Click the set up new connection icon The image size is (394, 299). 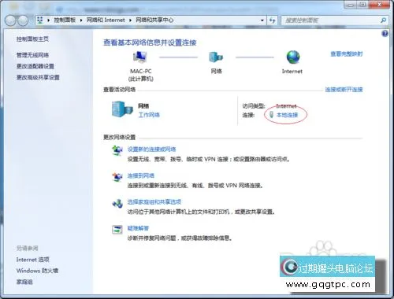117,151
